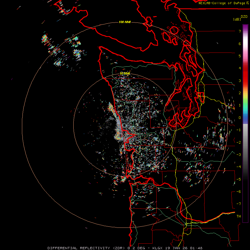Image resolution: width=250 pixels, height=250 pixels.
Task: Click the 50 NMI range ring label
Action: pyautogui.click(x=125, y=73)
